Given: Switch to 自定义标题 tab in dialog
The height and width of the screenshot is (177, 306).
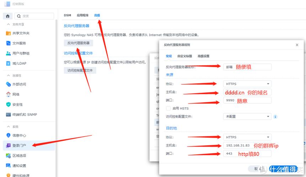Looking at the screenshot, I should coord(185,56).
